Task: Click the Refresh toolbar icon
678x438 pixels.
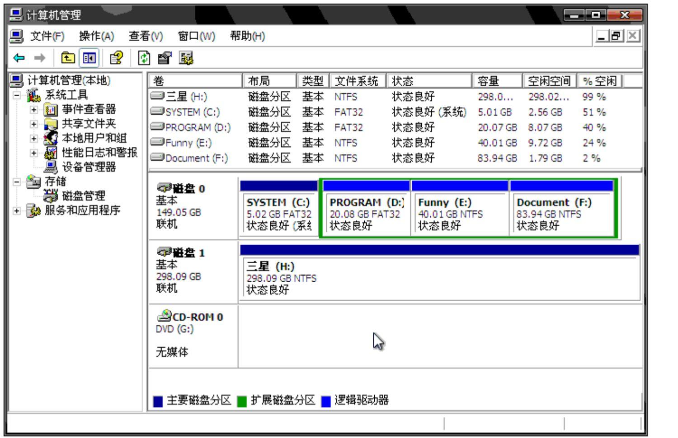Action: click(144, 58)
